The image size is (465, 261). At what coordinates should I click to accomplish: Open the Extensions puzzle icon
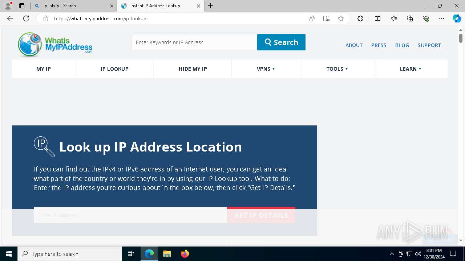[360, 18]
